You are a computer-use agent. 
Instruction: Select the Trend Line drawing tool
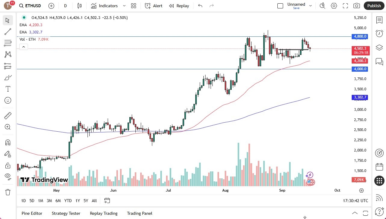pyautogui.click(x=8, y=32)
